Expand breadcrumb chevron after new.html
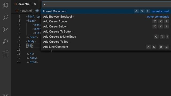Image resolution: width=171 pixels, height=96 pixels. click(34, 11)
